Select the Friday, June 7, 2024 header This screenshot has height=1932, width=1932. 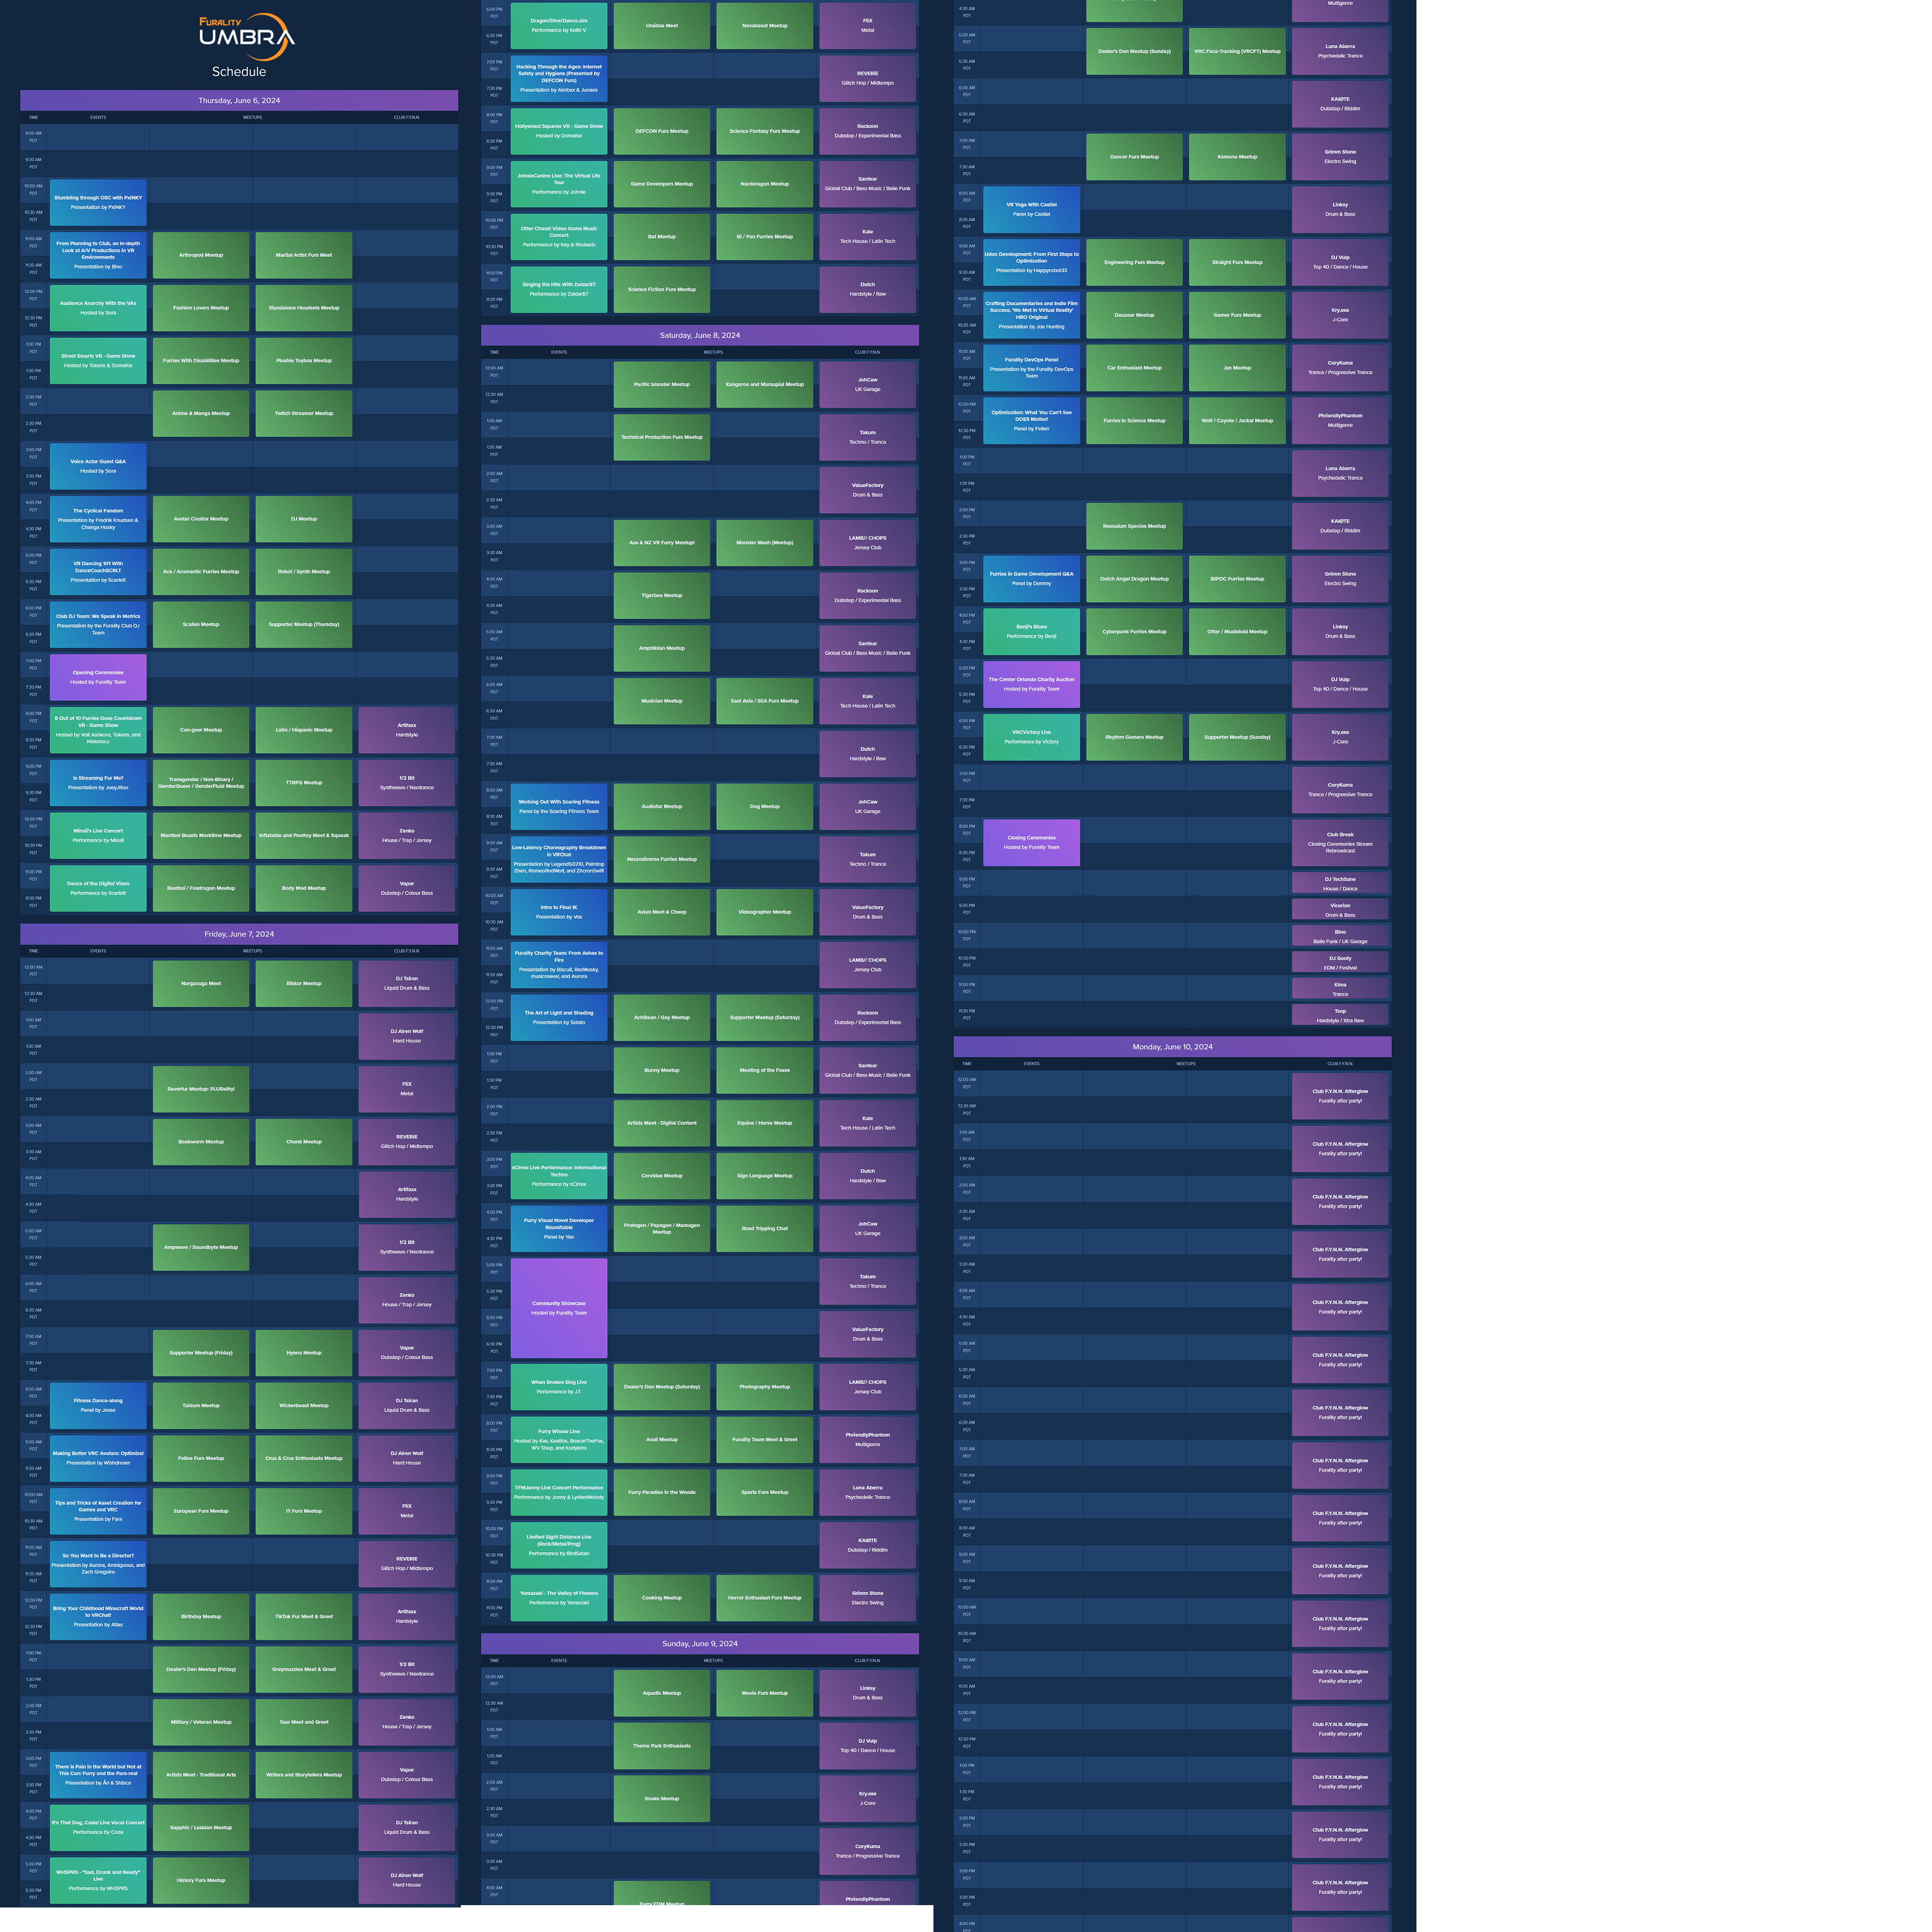pyautogui.click(x=239, y=934)
